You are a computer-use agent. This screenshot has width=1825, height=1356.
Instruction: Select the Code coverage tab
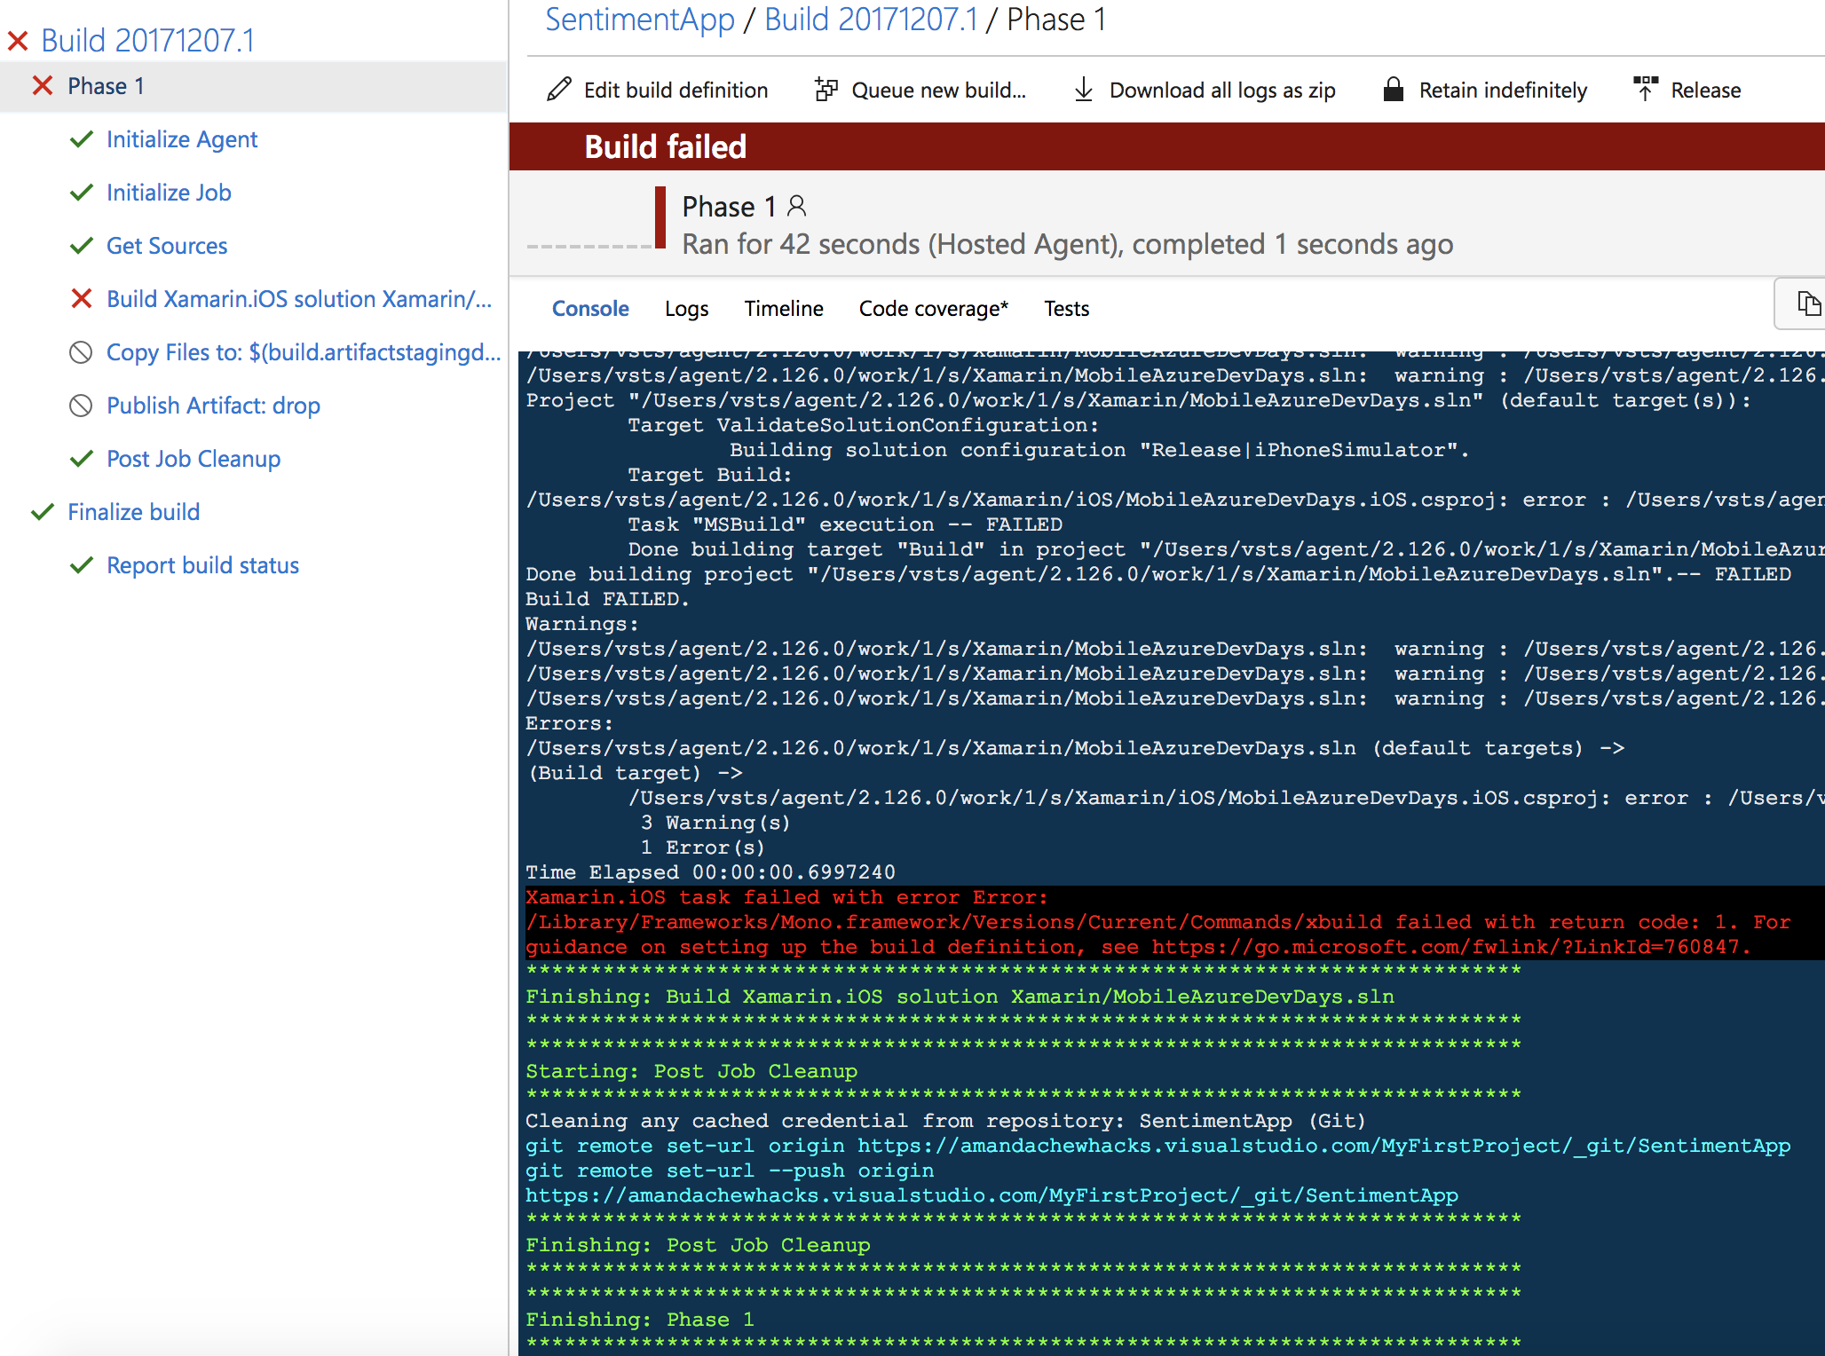(x=933, y=309)
